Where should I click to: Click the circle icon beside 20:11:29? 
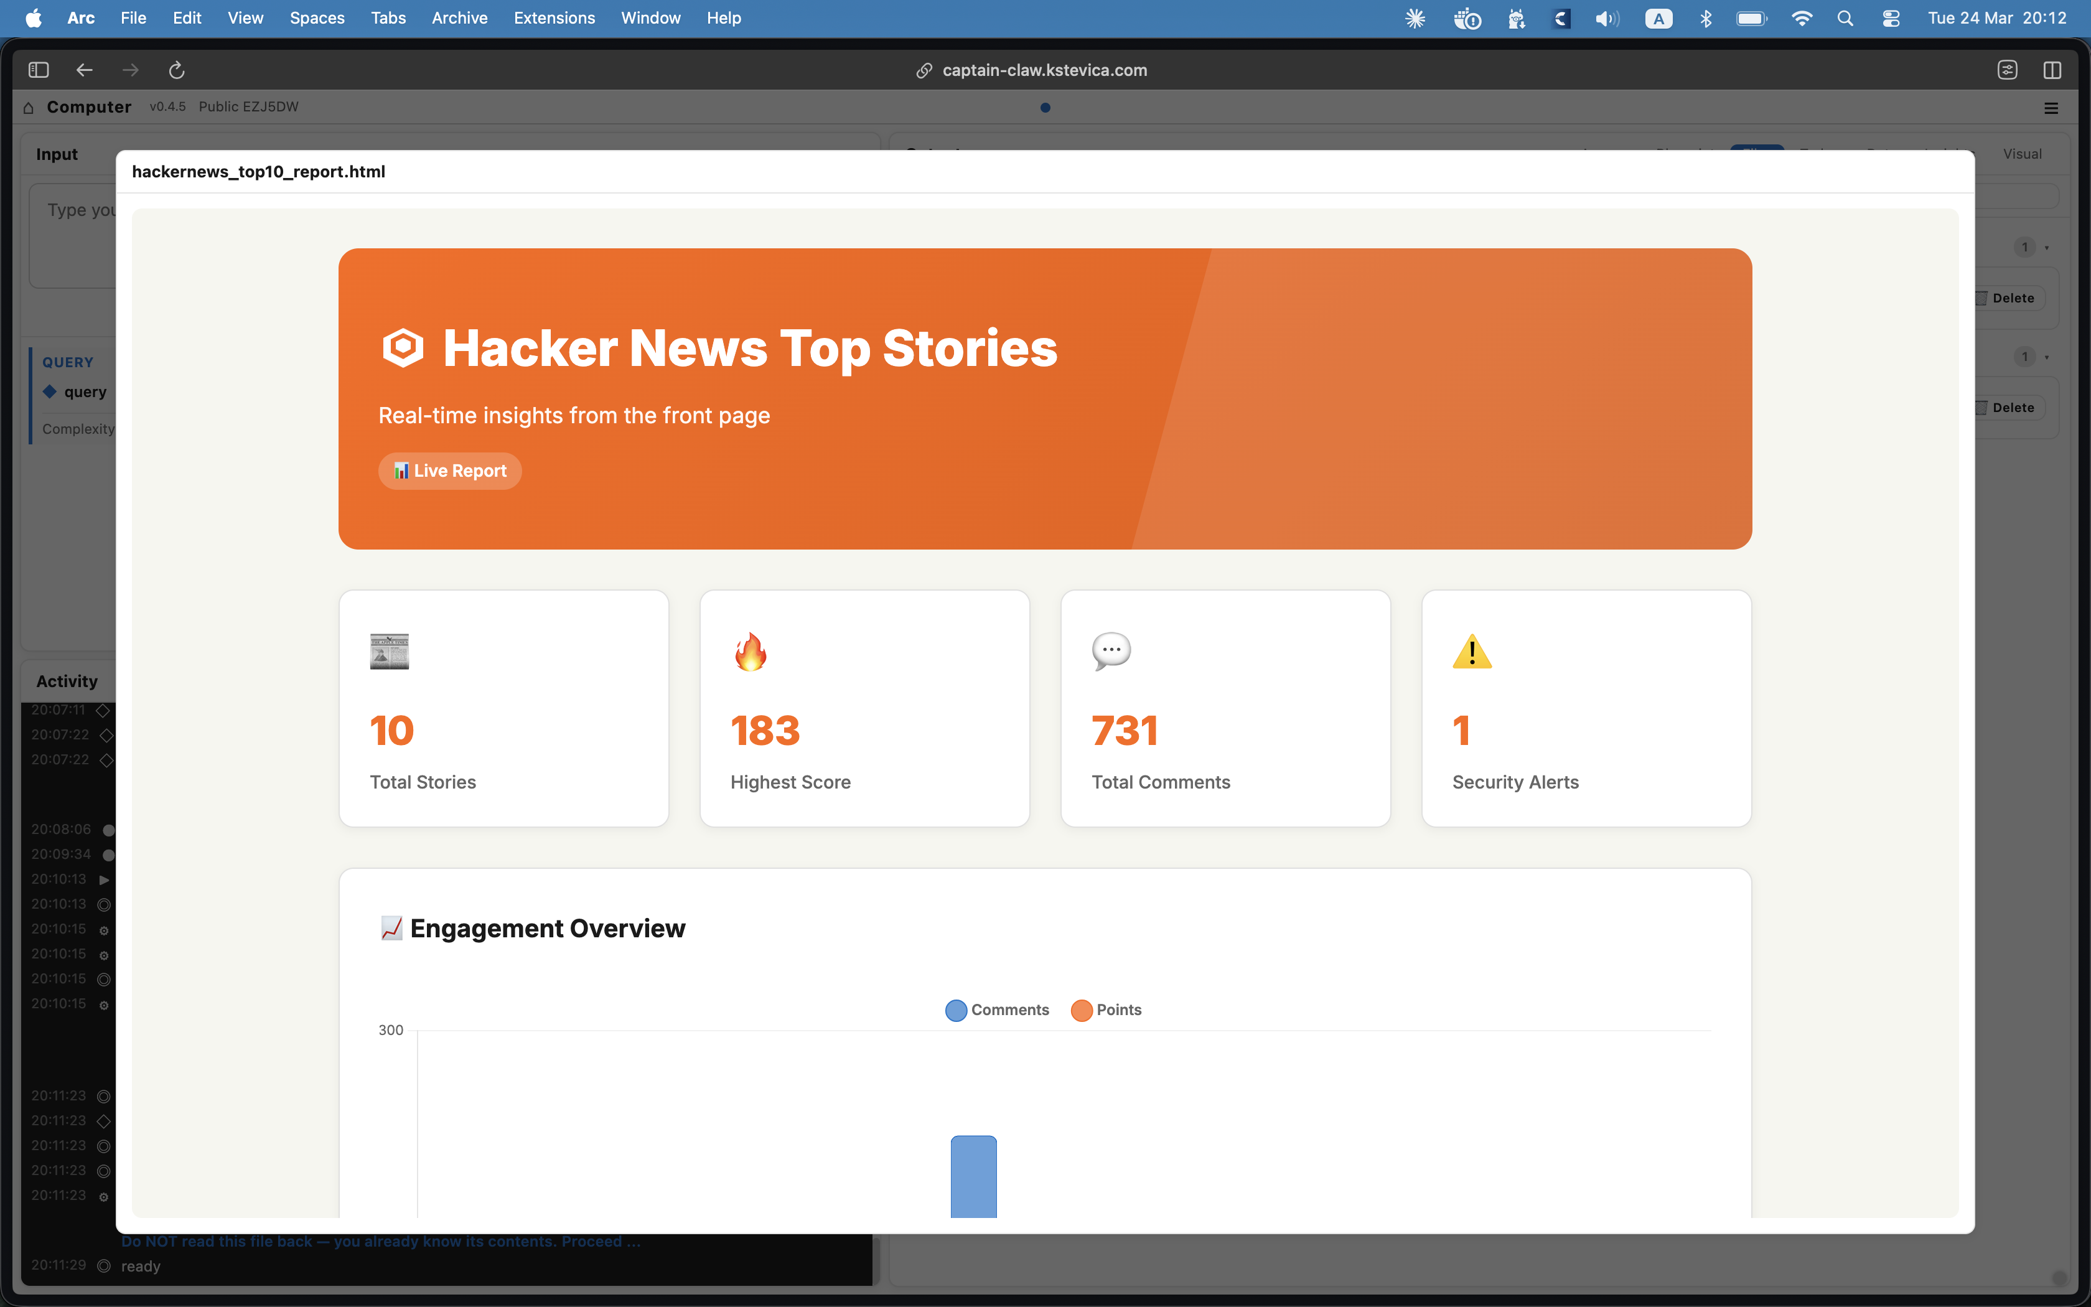104,1265
